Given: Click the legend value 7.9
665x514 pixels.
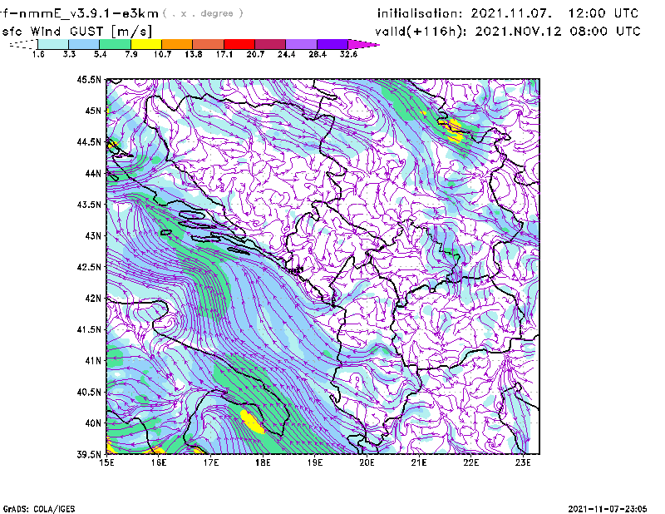Looking at the screenshot, I should pos(131,54).
